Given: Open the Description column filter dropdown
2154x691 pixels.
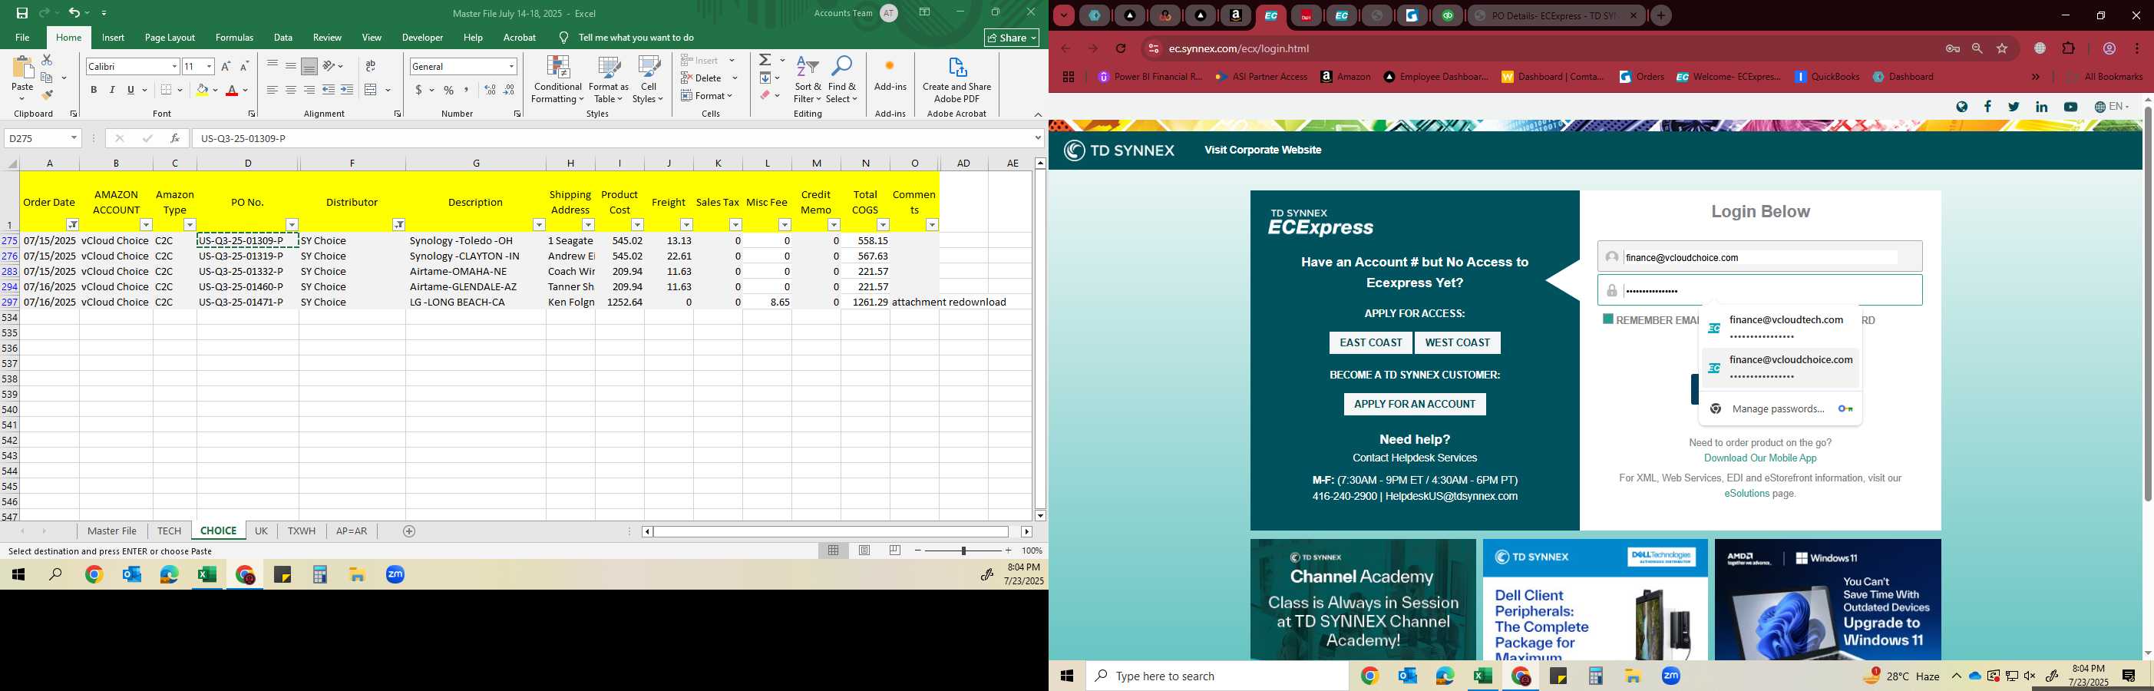Looking at the screenshot, I should pyautogui.click(x=540, y=225).
